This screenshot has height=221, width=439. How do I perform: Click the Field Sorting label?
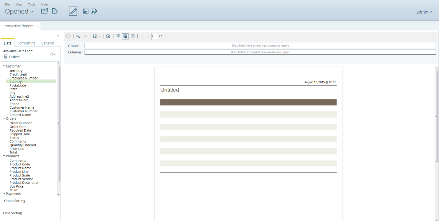pyautogui.click(x=13, y=213)
